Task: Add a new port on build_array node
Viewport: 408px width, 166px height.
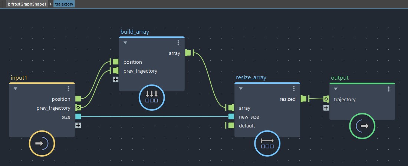Action: point(116,79)
